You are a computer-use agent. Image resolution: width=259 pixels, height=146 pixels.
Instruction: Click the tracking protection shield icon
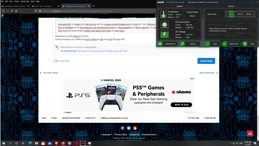coord(36,11)
